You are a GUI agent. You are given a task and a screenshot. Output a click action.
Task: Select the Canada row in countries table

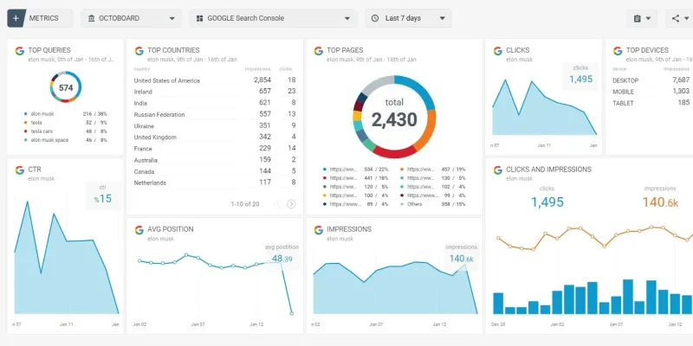pyautogui.click(x=215, y=171)
